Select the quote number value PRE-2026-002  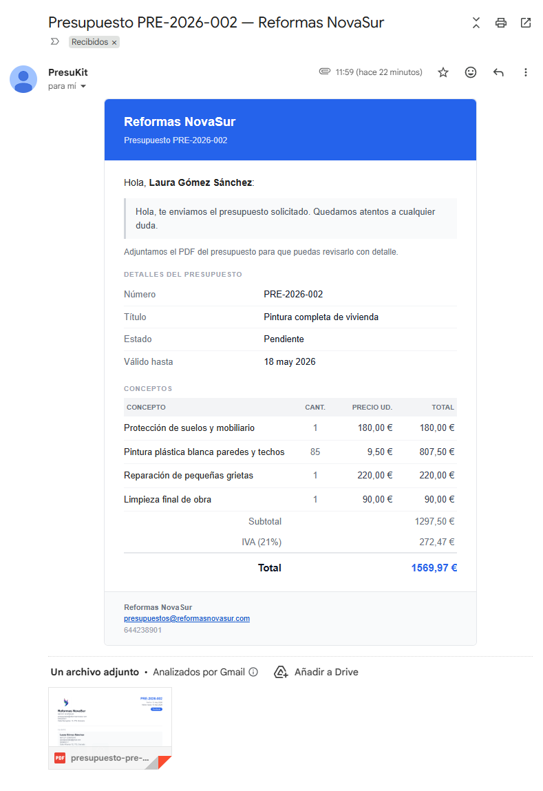click(x=293, y=294)
